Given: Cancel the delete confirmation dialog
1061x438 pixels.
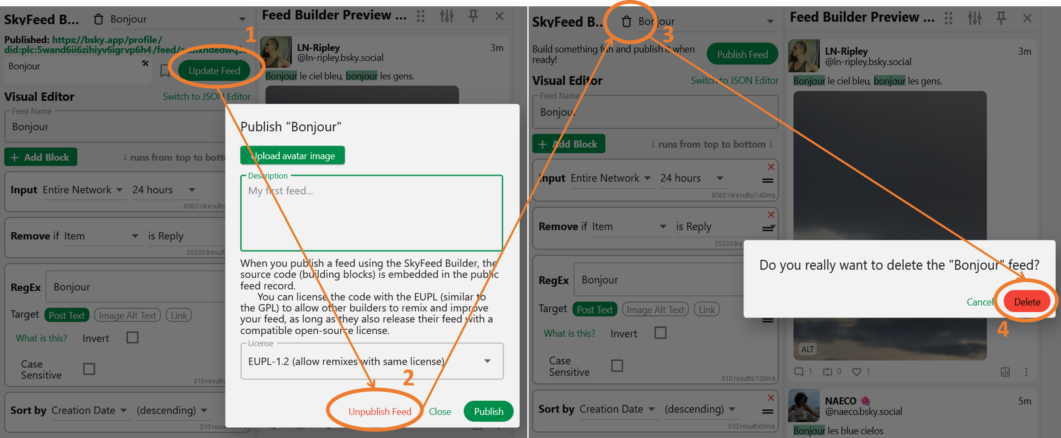Looking at the screenshot, I should pos(980,302).
